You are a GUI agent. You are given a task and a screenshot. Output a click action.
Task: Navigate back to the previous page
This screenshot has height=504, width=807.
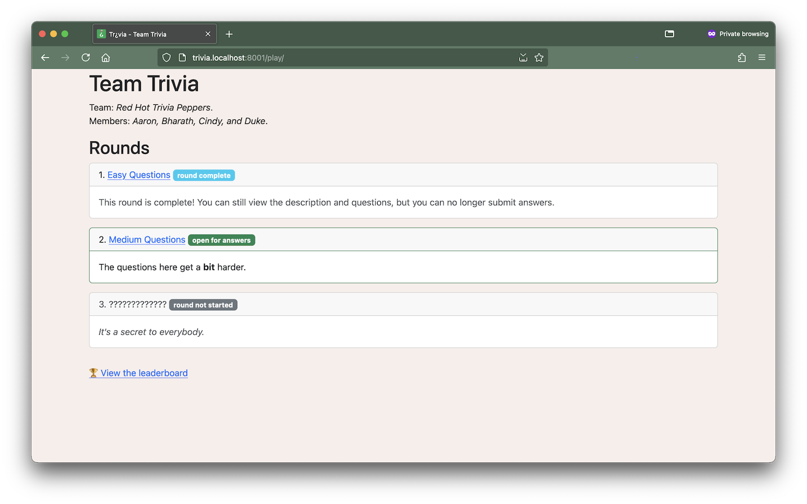click(x=45, y=57)
